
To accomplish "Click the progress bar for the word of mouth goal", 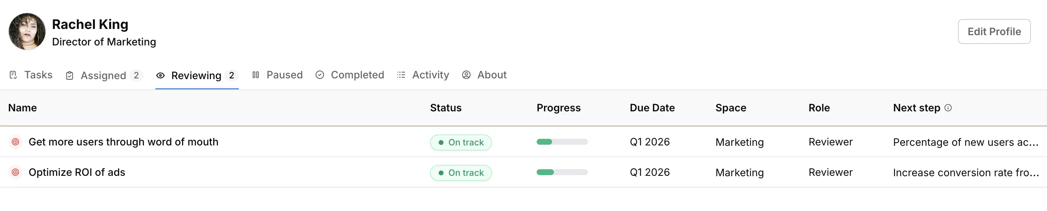I will click(562, 142).
